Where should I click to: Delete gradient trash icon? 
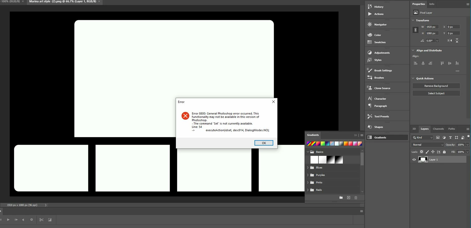(356, 197)
